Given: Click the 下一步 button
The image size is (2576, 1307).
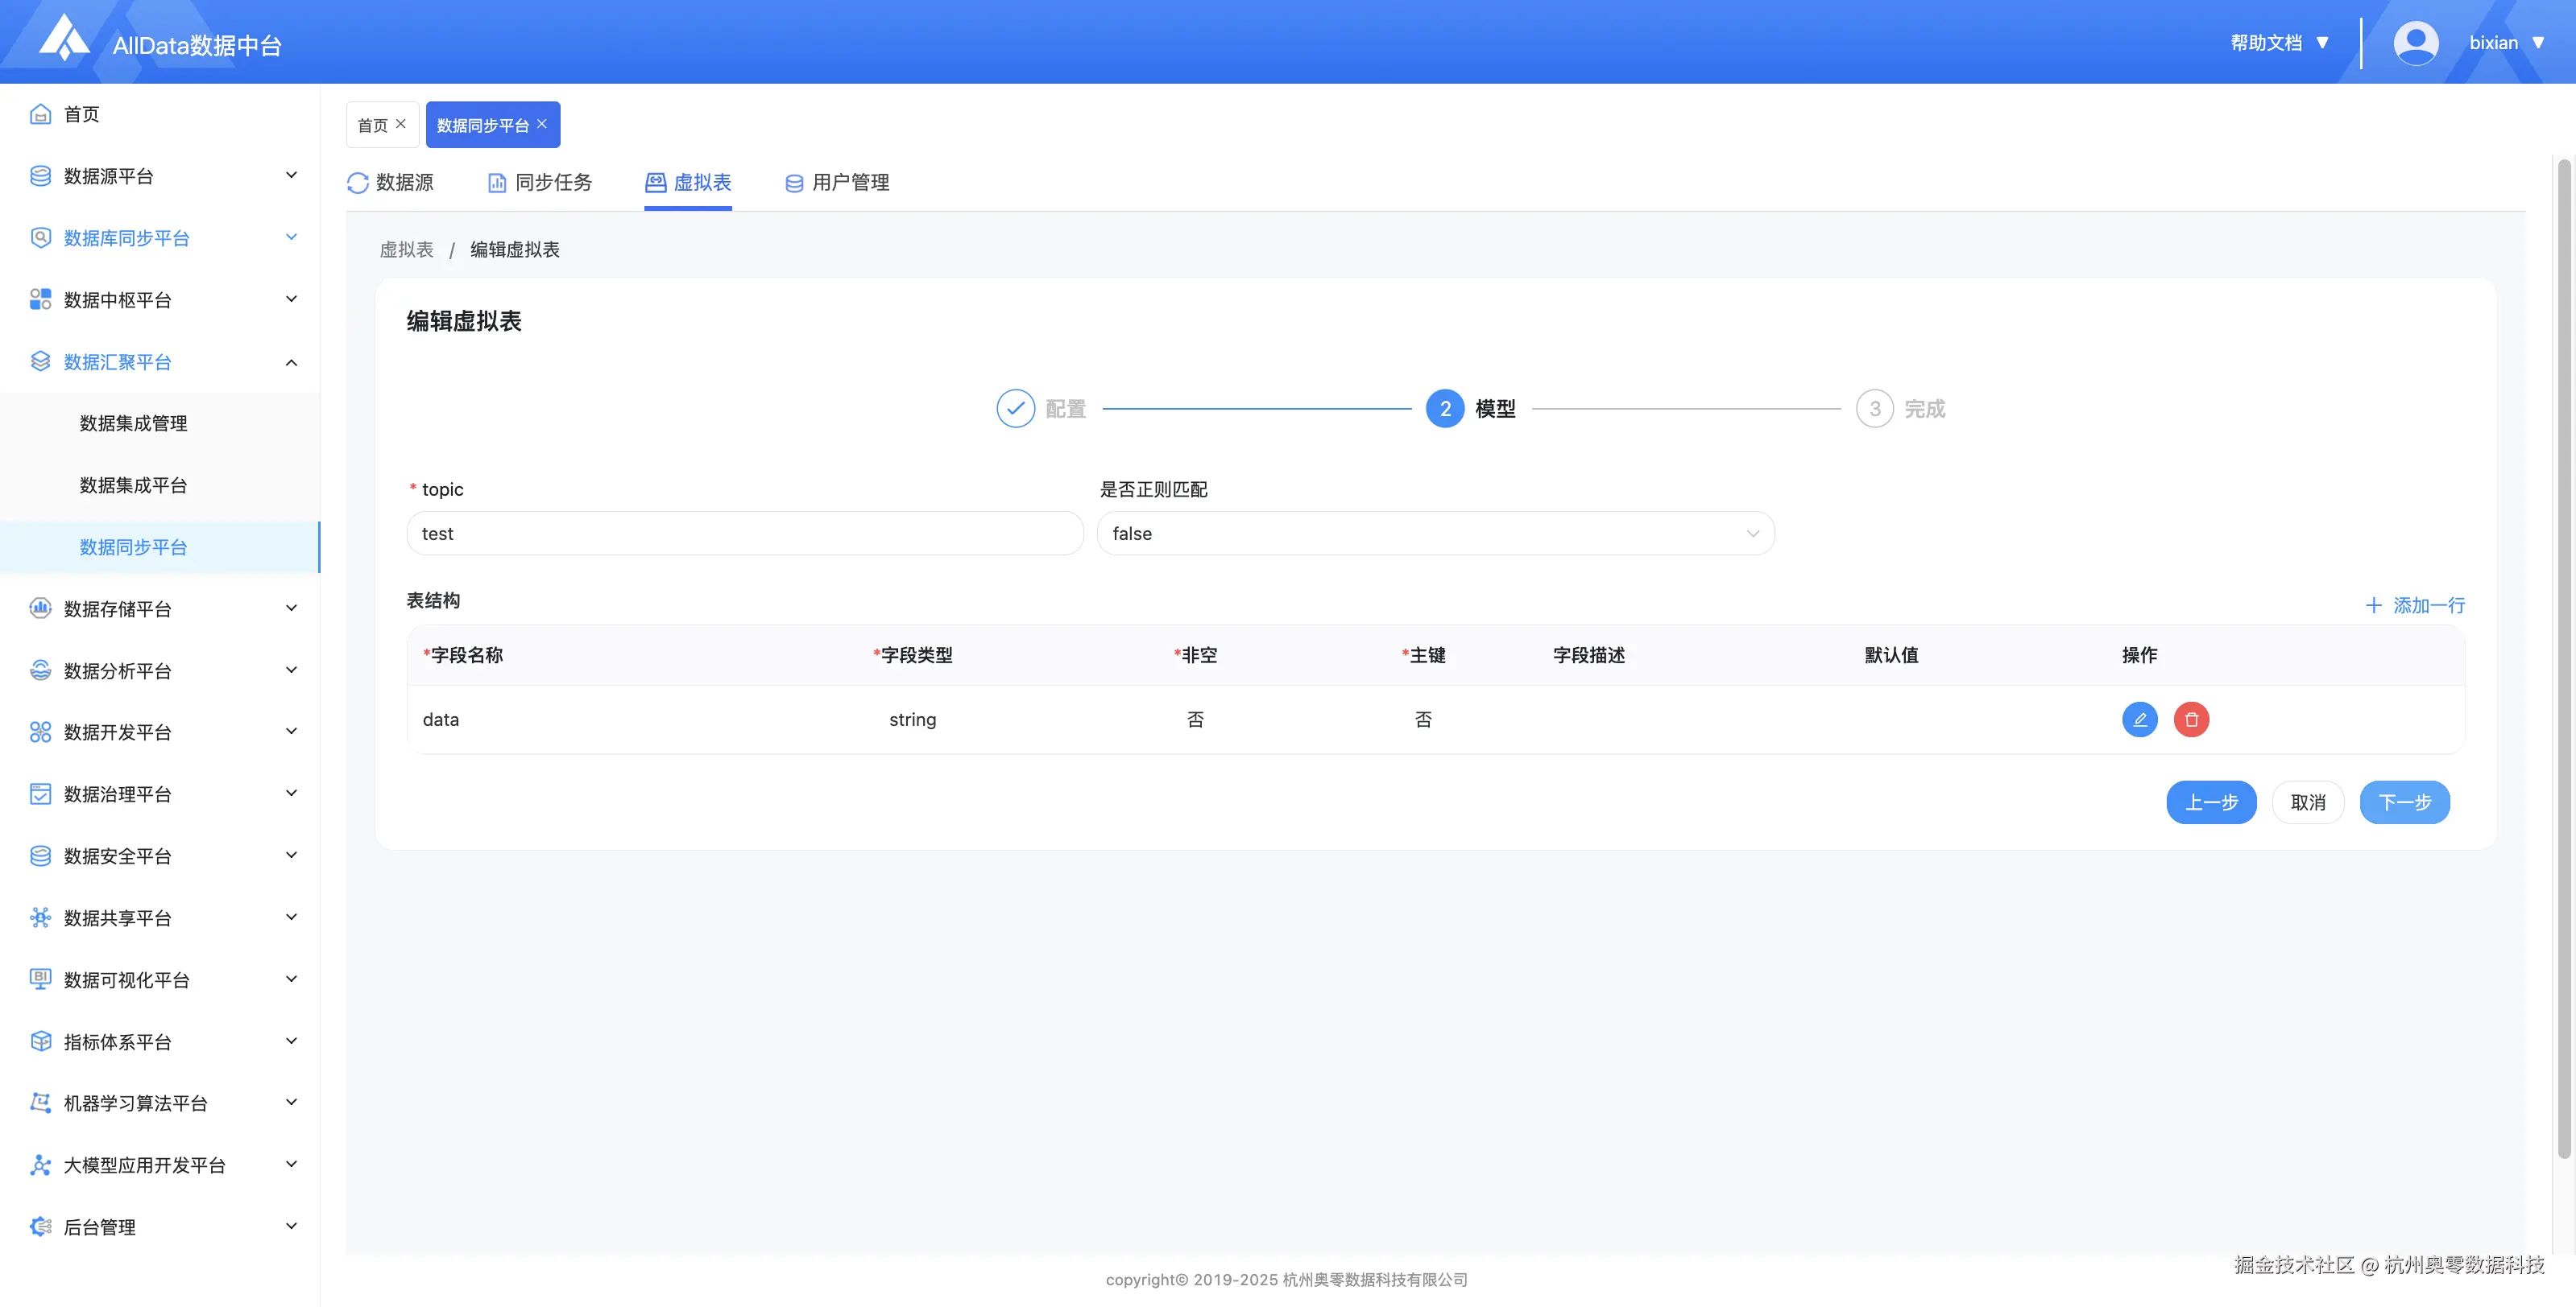Looking at the screenshot, I should [x=2404, y=802].
